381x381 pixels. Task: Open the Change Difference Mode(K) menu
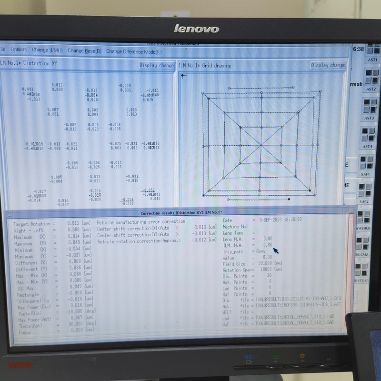click(134, 51)
